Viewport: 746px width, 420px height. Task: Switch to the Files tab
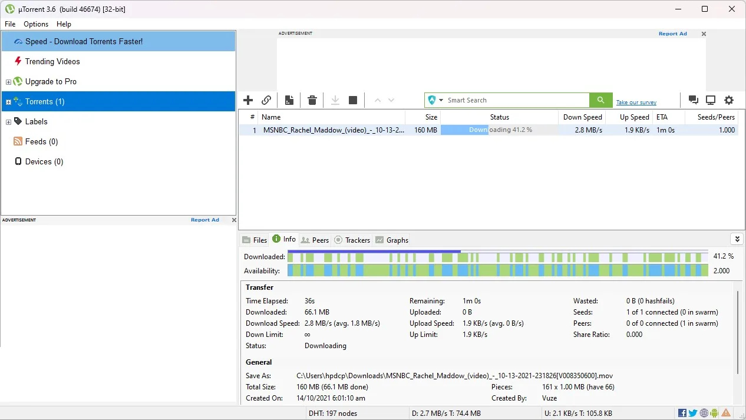click(x=255, y=240)
